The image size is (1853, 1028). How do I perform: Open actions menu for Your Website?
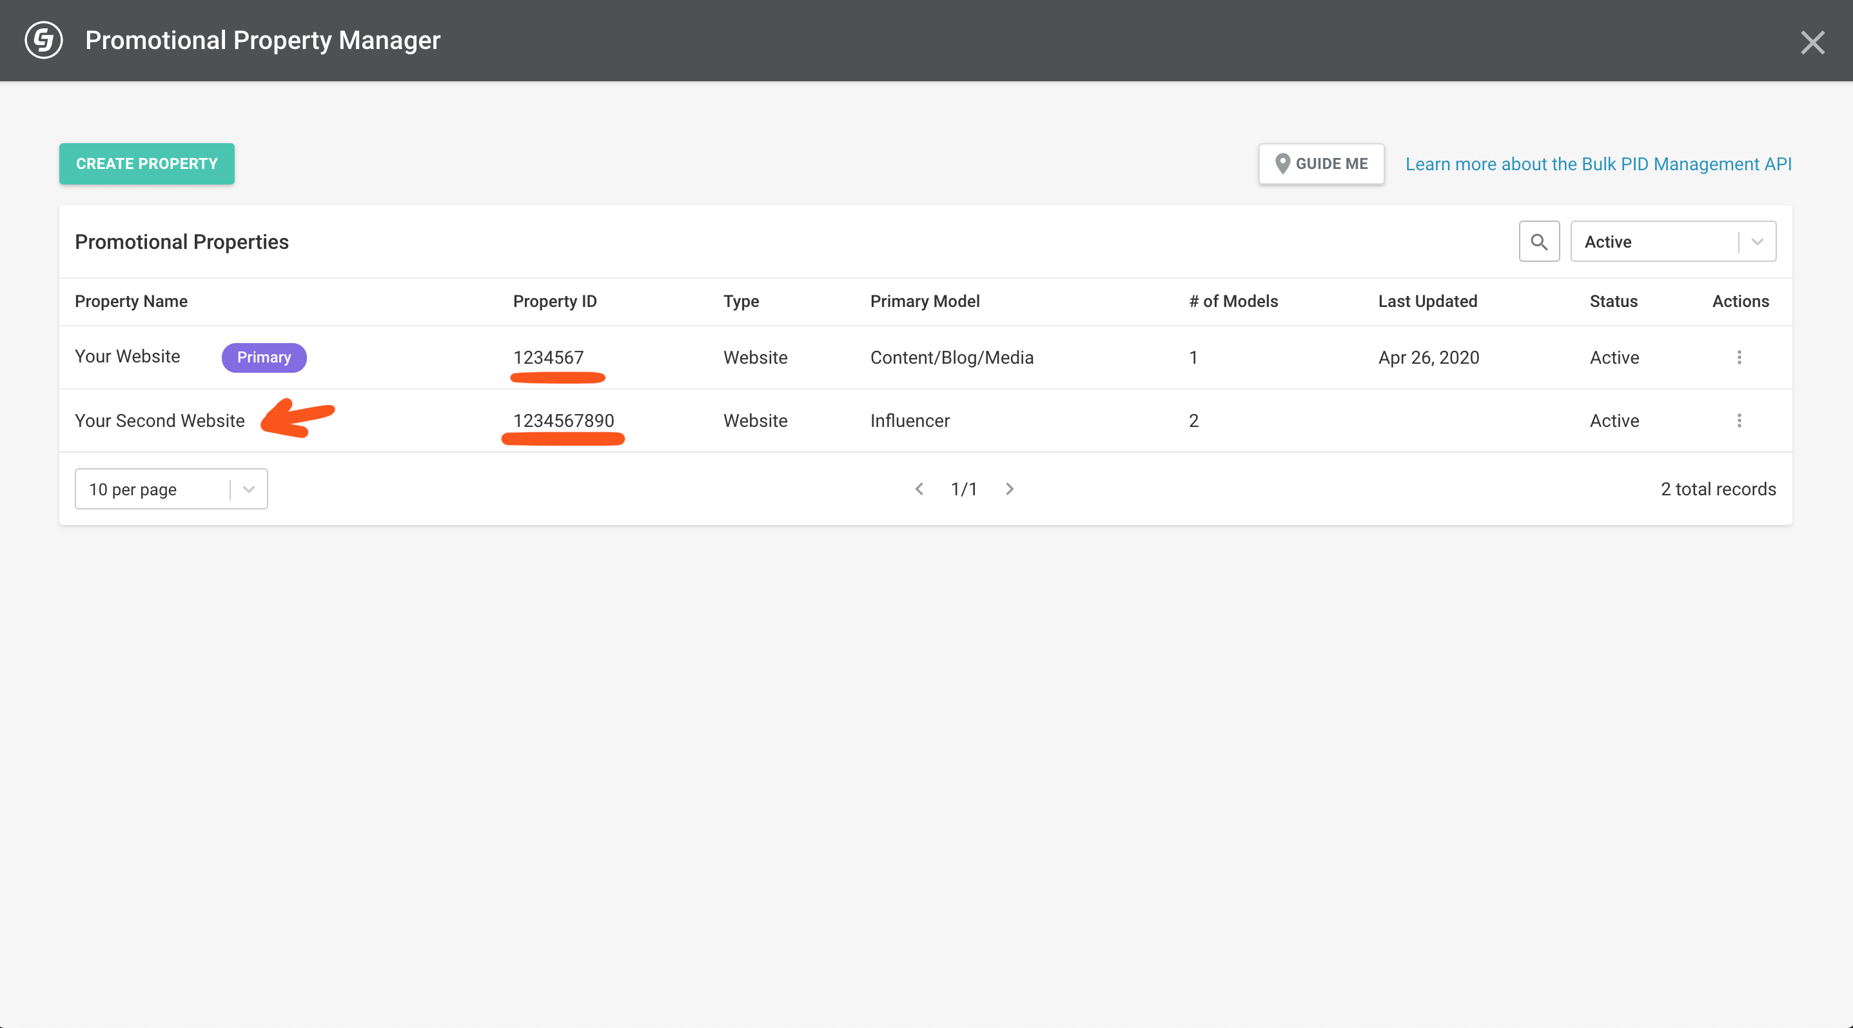(x=1739, y=357)
